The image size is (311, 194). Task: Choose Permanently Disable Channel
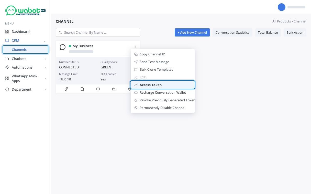click(163, 108)
